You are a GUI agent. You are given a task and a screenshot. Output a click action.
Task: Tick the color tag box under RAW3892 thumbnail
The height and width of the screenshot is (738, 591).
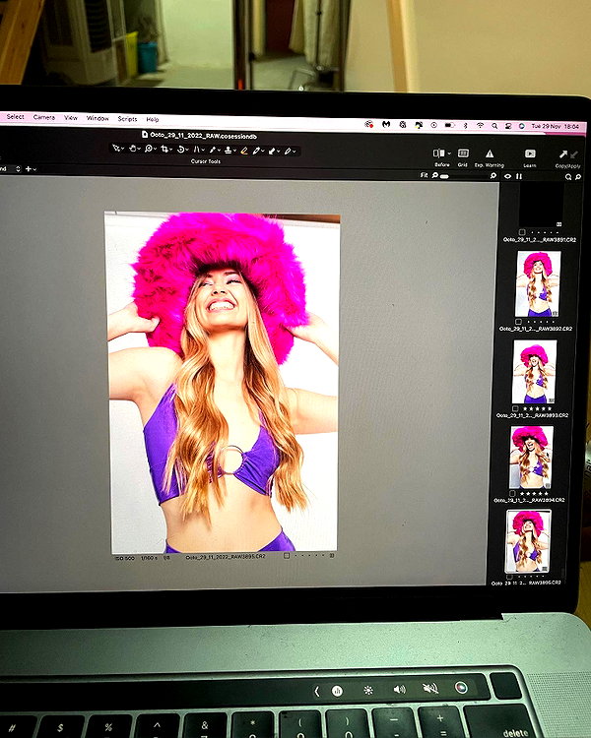click(518, 322)
